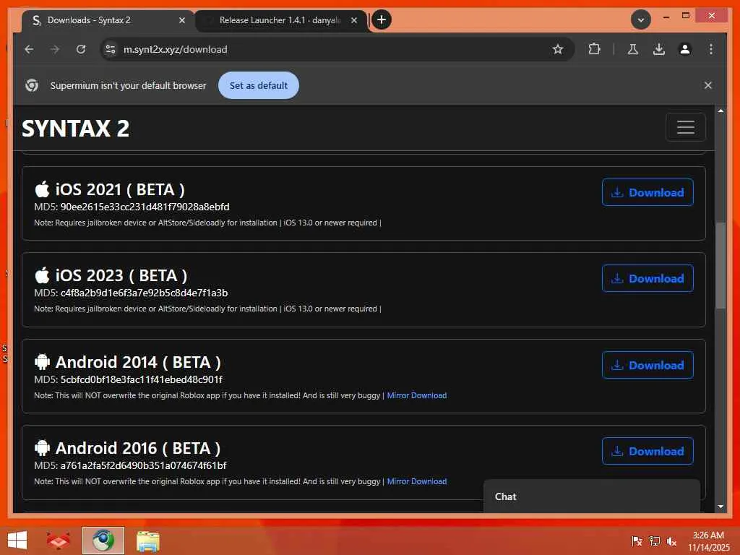Click the Android 2014 ( BETA ) heading
Image resolution: width=740 pixels, height=555 pixels.
tap(138, 362)
